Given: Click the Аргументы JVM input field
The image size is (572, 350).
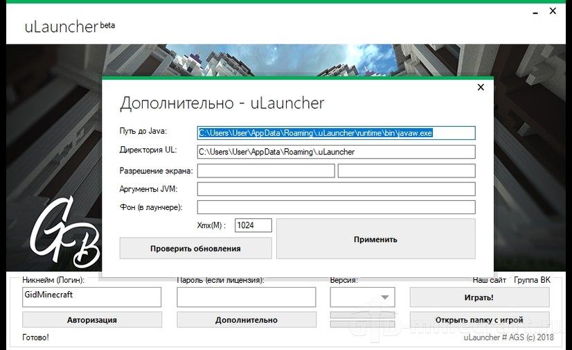Looking at the screenshot, I should (x=336, y=189).
